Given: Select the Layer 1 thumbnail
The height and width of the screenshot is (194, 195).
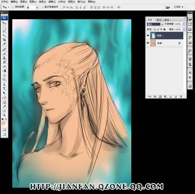Looking at the screenshot, I should pyautogui.click(x=153, y=36).
